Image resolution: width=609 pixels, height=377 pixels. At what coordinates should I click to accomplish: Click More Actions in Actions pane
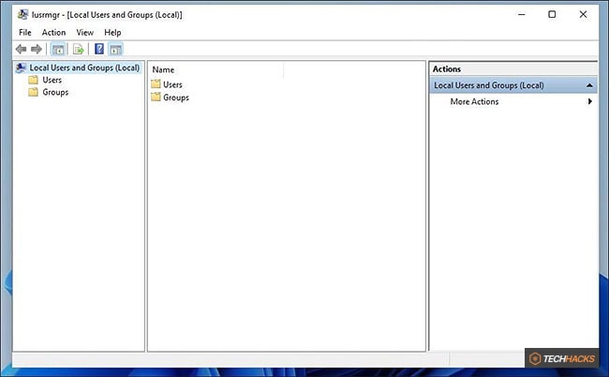click(474, 102)
